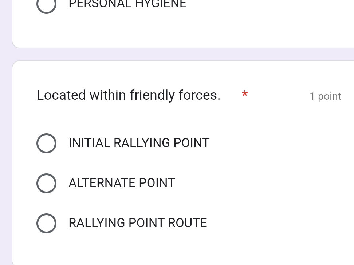The width and height of the screenshot is (354, 265).
Task: Click the empty circle beside RALLYING POINT ROUTE
Action: (x=47, y=223)
